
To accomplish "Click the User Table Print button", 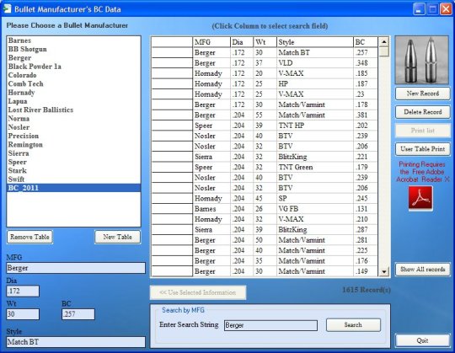I will click(422, 149).
